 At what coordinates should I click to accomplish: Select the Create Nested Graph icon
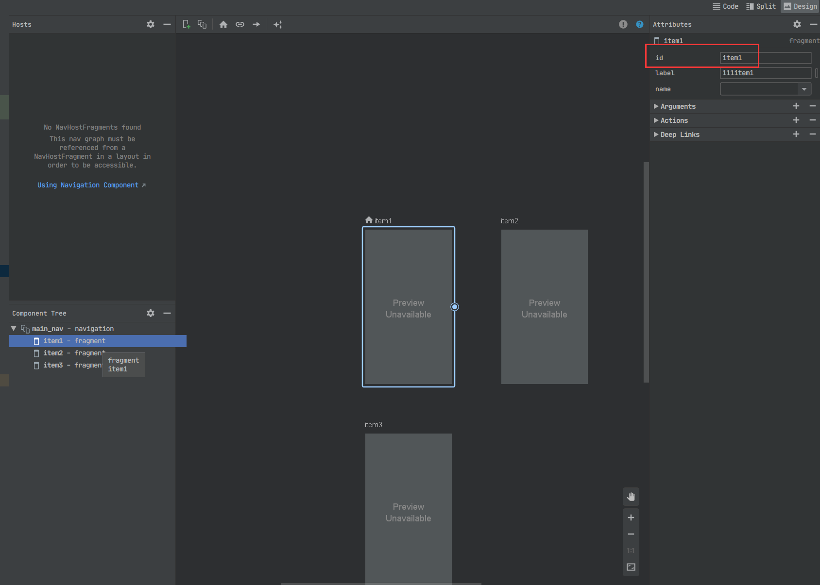(202, 24)
